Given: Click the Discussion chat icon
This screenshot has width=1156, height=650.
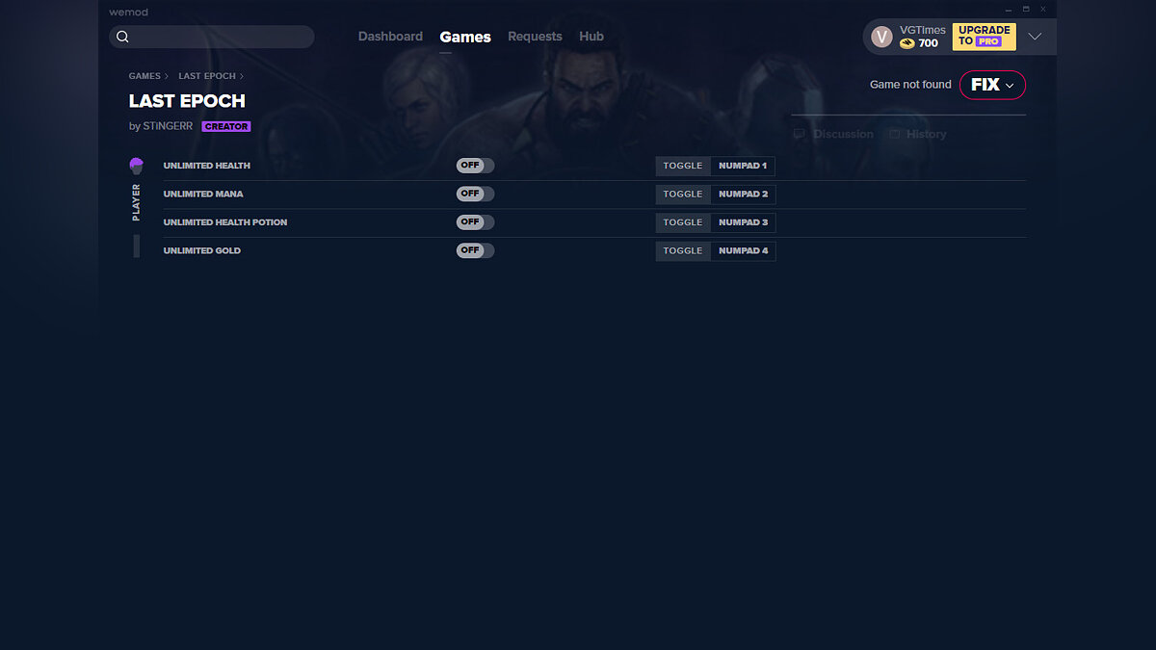Looking at the screenshot, I should point(800,135).
